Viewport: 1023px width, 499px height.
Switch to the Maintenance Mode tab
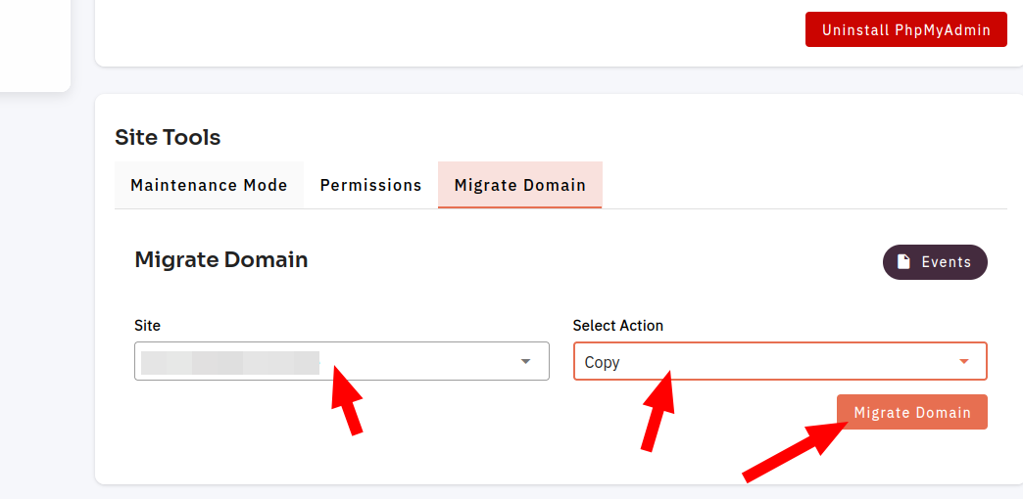click(209, 185)
